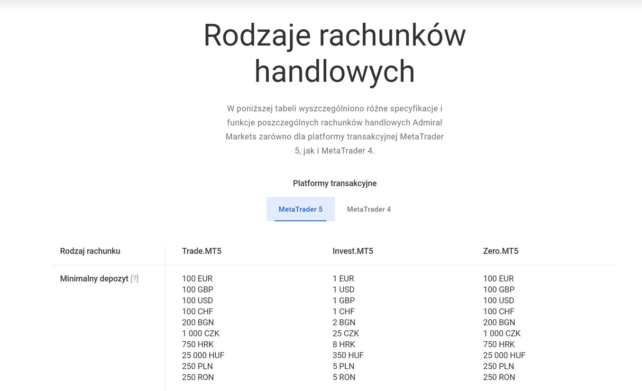Viewport: 642px width, 391px height.
Task: Click 250 RON in the Trade.MT5 column
Action: [198, 377]
